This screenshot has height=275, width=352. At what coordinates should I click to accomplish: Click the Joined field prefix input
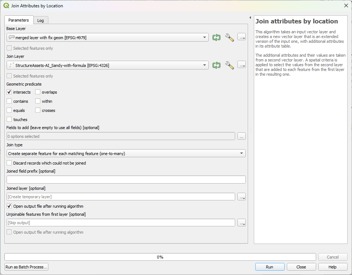pos(126,180)
